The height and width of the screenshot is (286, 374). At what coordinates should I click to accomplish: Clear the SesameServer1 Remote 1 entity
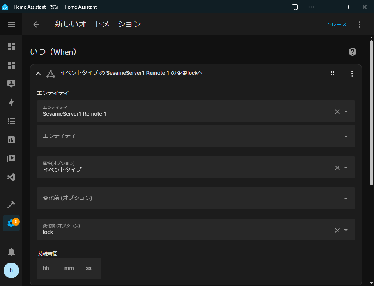(x=337, y=112)
